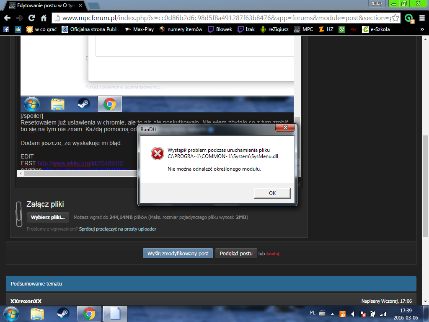The height and width of the screenshot is (322, 429).
Task: Click the browser back arrow
Action: [x=8, y=18]
